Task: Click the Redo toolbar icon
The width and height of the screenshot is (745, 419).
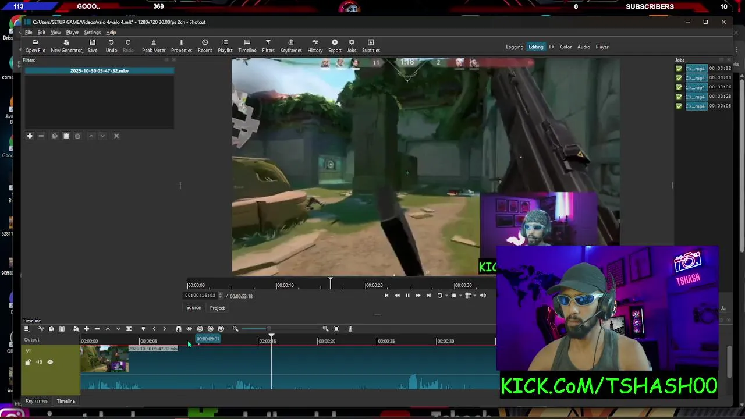Action: click(x=128, y=46)
